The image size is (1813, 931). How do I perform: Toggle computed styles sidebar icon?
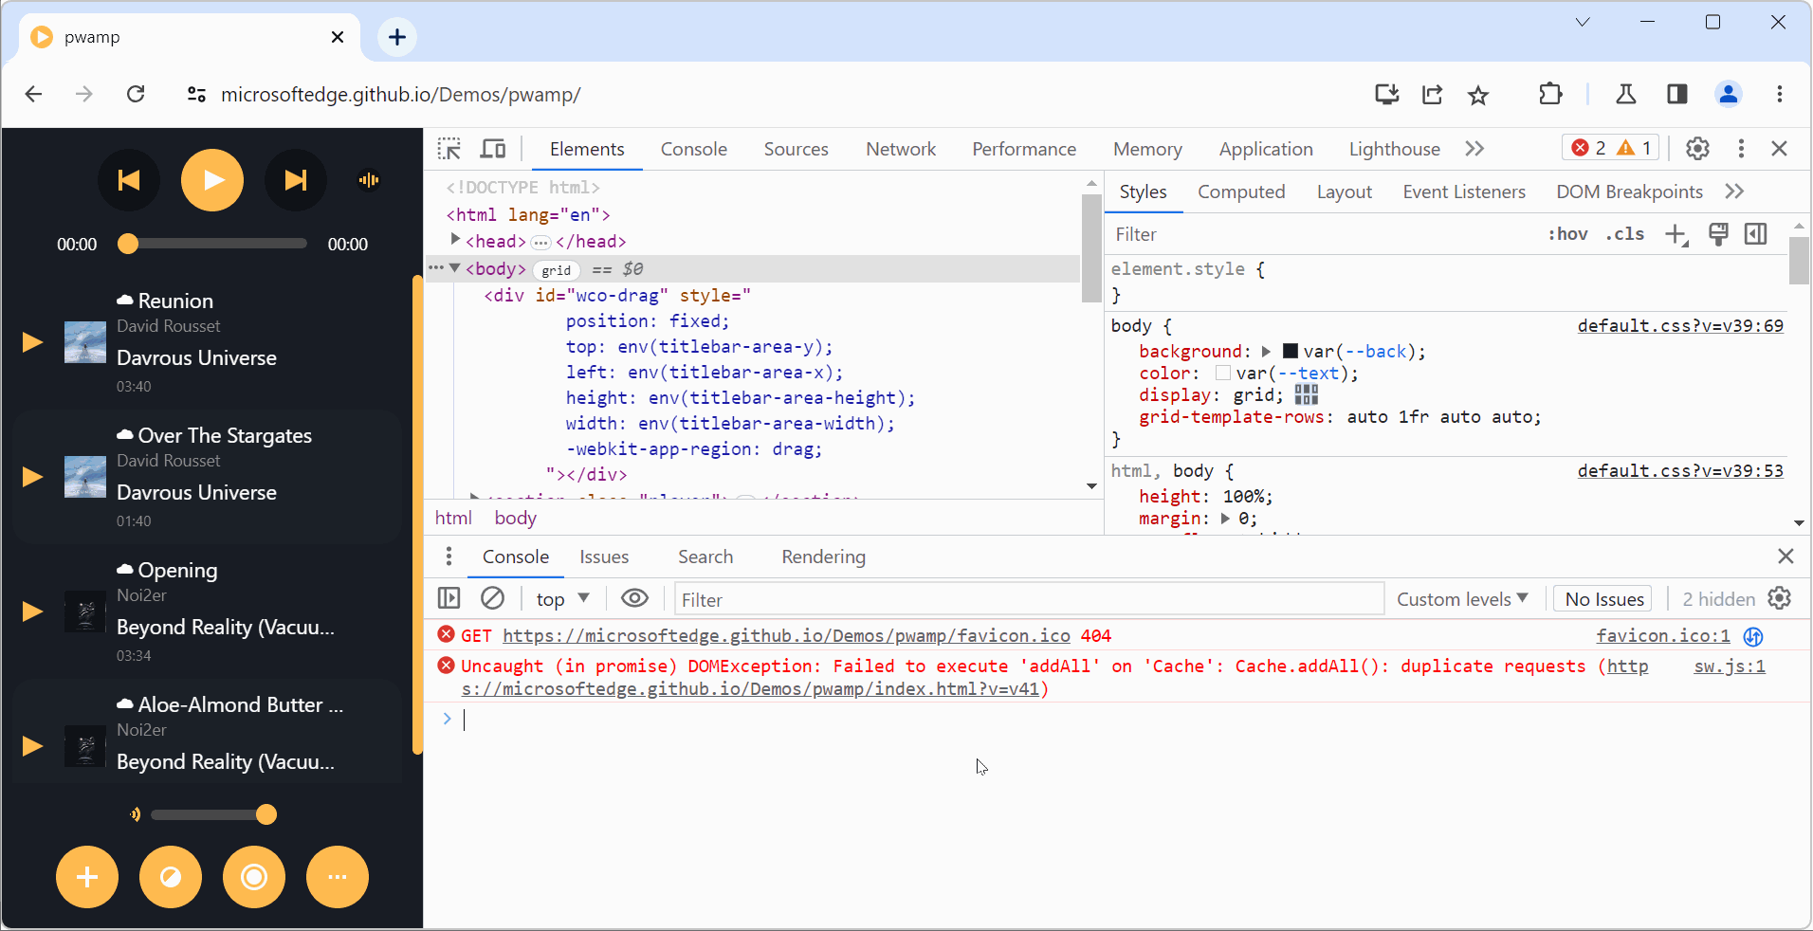(x=1756, y=234)
